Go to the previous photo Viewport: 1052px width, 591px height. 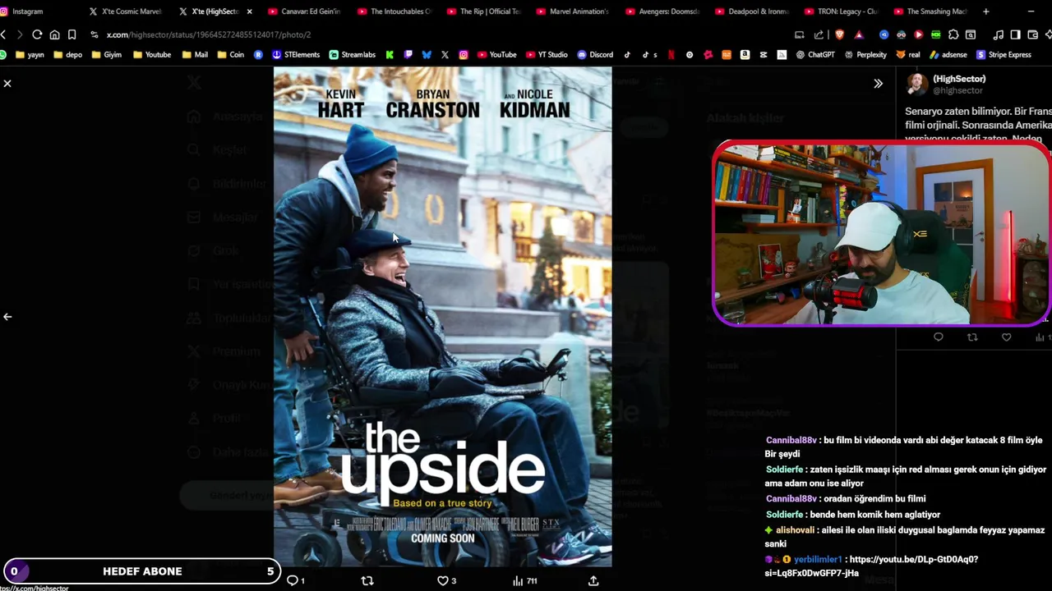(x=7, y=317)
